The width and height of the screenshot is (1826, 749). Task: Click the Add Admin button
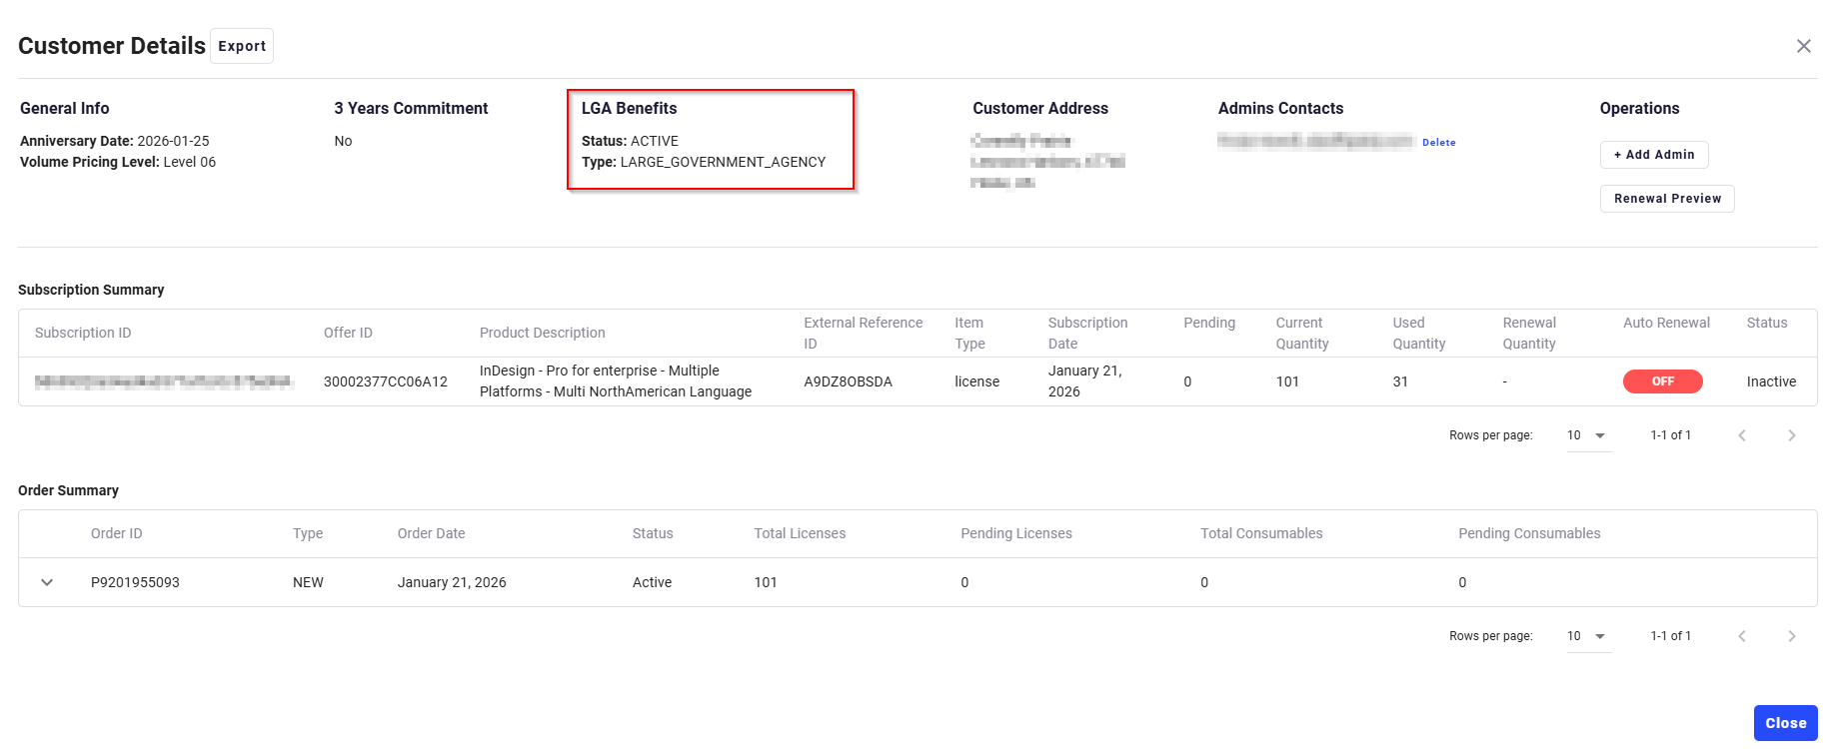1654,155
